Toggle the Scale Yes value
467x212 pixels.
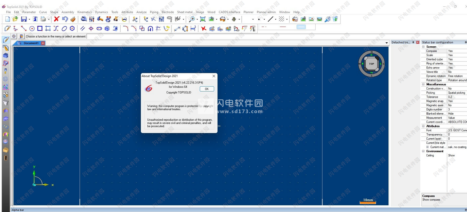click(x=457, y=55)
